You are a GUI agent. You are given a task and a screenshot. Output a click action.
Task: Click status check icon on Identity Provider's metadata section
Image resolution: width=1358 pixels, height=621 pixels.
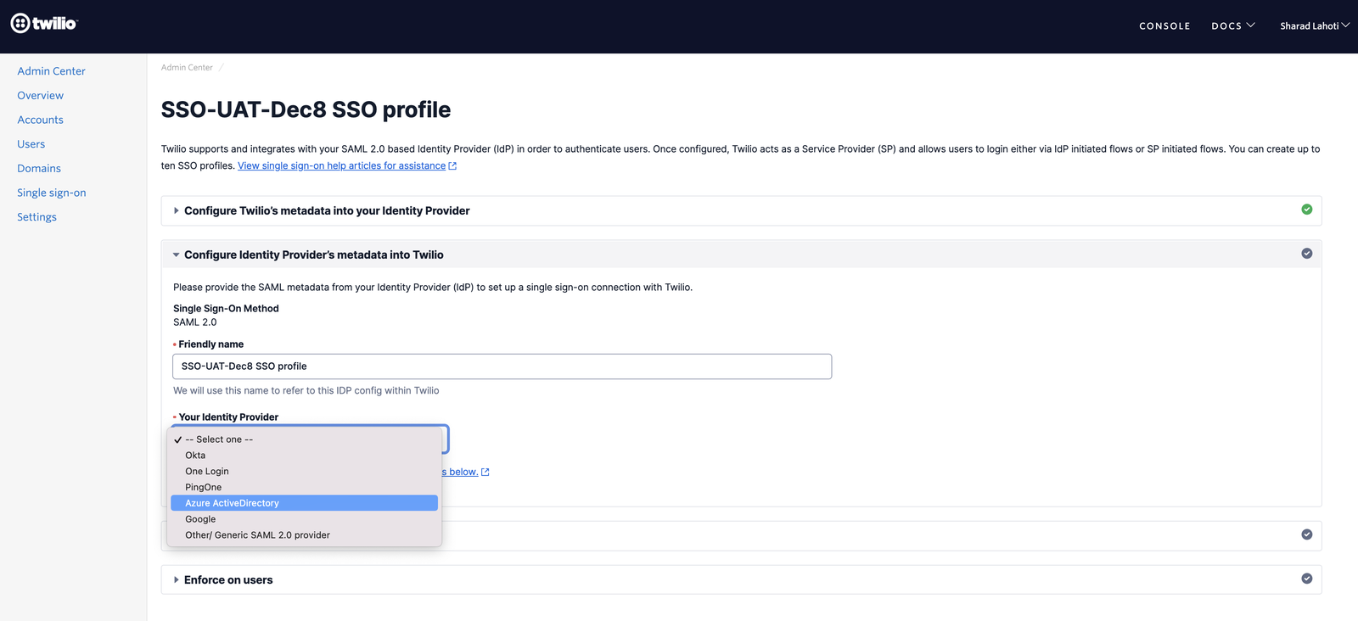(1306, 254)
